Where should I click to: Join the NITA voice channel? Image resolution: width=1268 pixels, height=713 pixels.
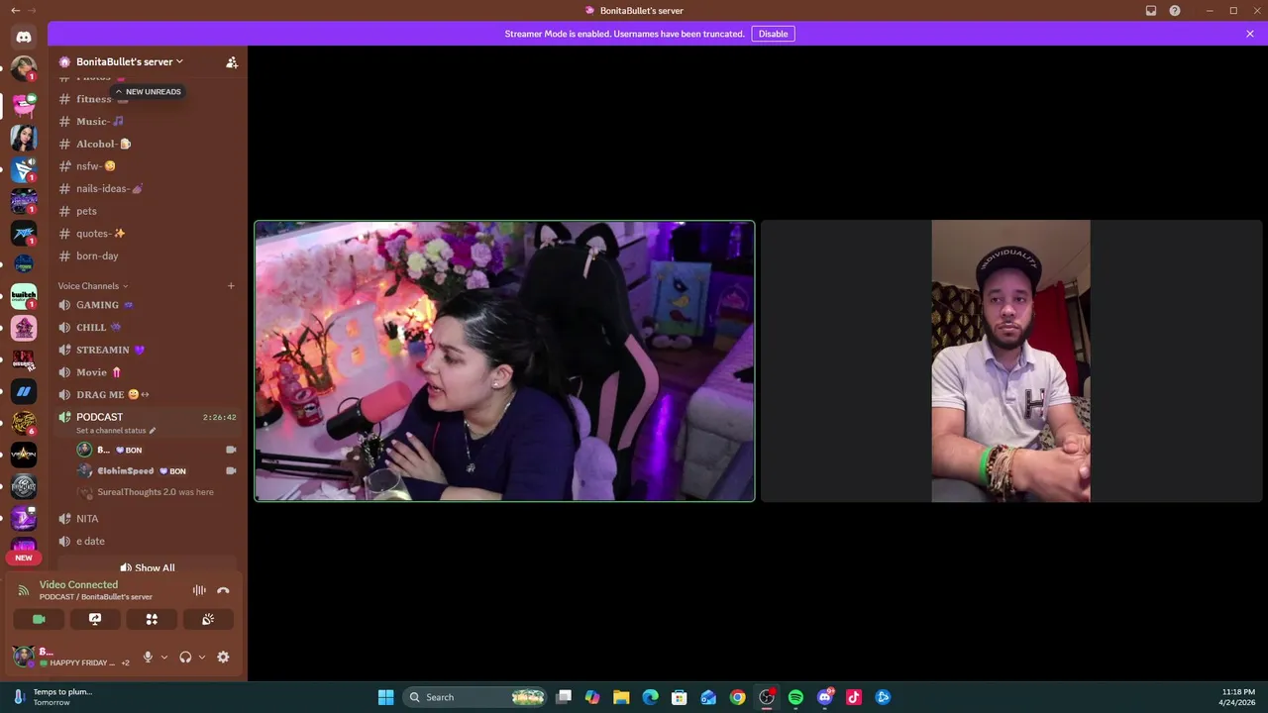coord(149,519)
